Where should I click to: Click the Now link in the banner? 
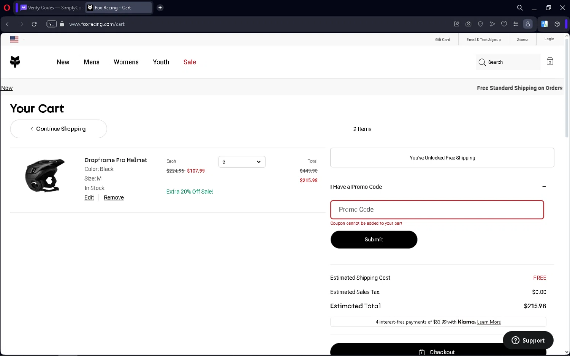tap(7, 88)
